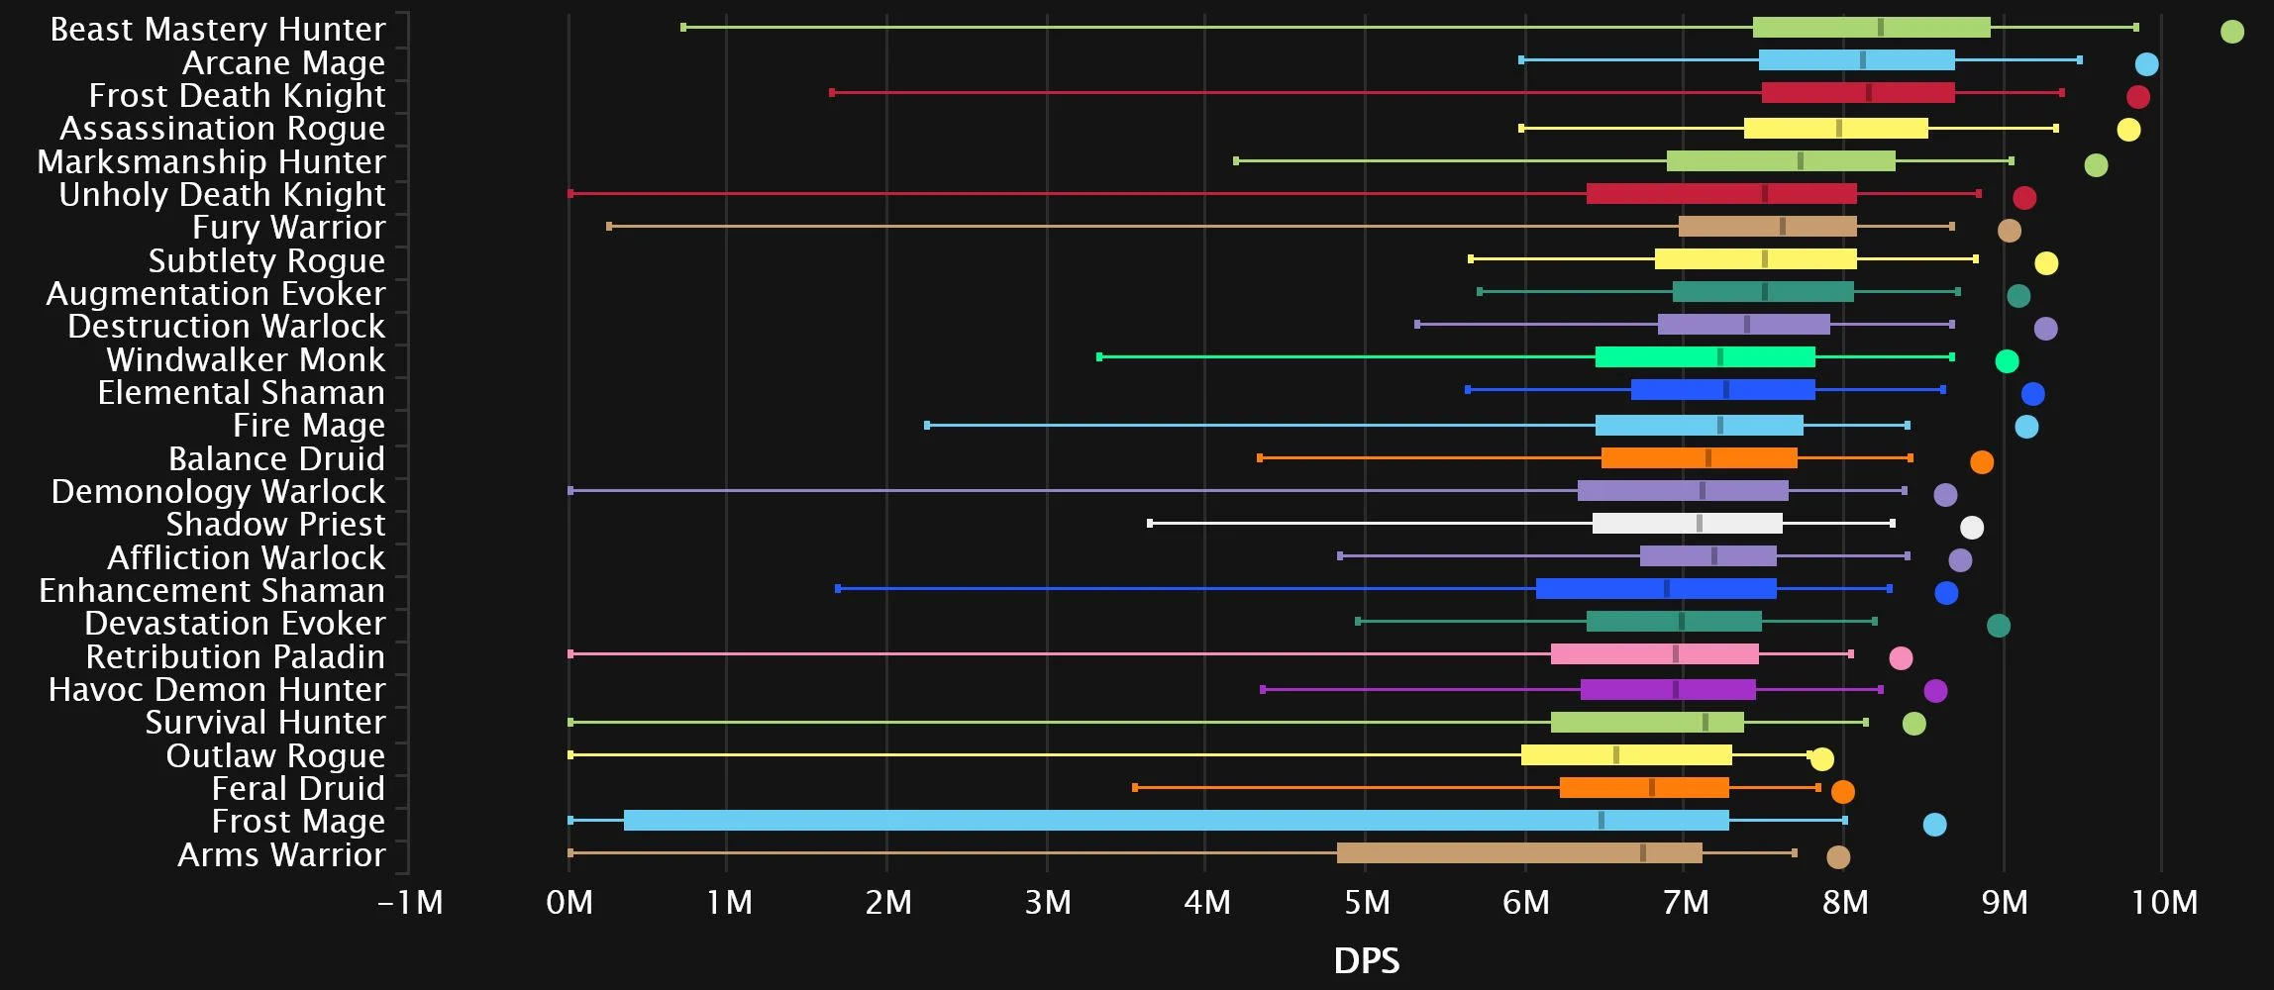Click the Enhancement Shaman label
Screen dimensions: 2274x990
pyautogui.click(x=212, y=591)
